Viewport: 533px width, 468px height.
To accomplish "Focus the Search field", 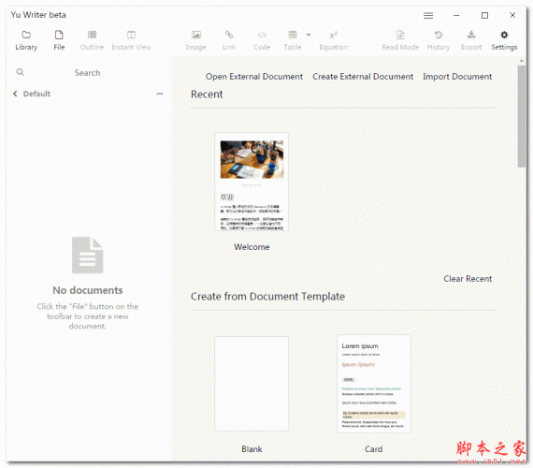I will [x=88, y=72].
